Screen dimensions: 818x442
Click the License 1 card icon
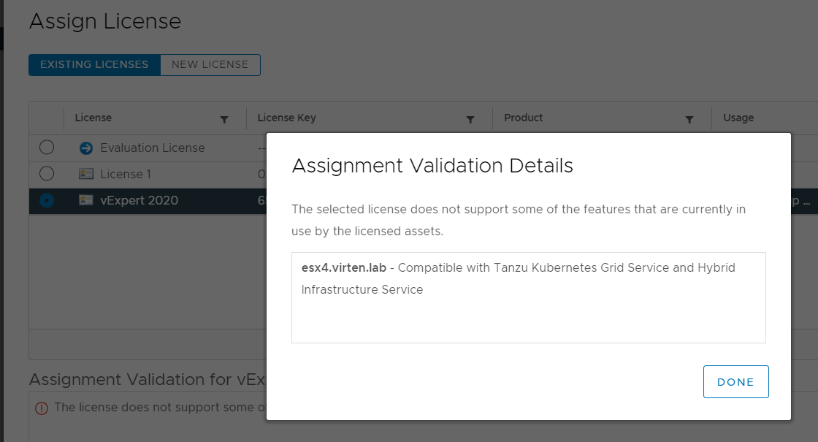(86, 174)
